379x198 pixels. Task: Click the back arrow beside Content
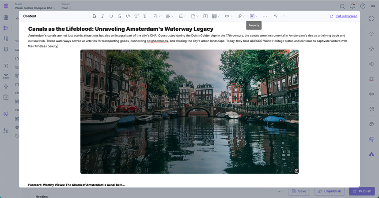18,18
